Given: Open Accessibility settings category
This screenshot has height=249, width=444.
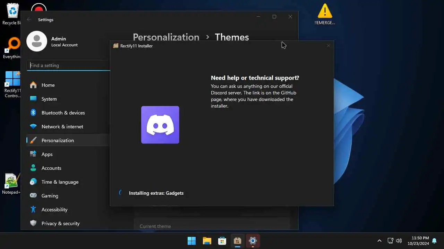Looking at the screenshot, I should 68,210.
